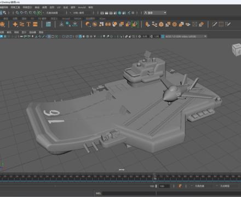Click the playback end frame field showing 120
Image resolution: width=241 pixels, height=197 pixels.
164,186
